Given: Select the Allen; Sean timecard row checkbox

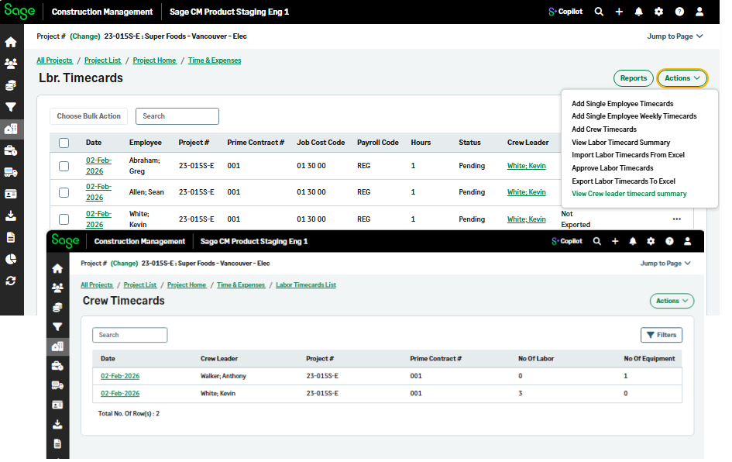Looking at the screenshot, I should tap(64, 192).
